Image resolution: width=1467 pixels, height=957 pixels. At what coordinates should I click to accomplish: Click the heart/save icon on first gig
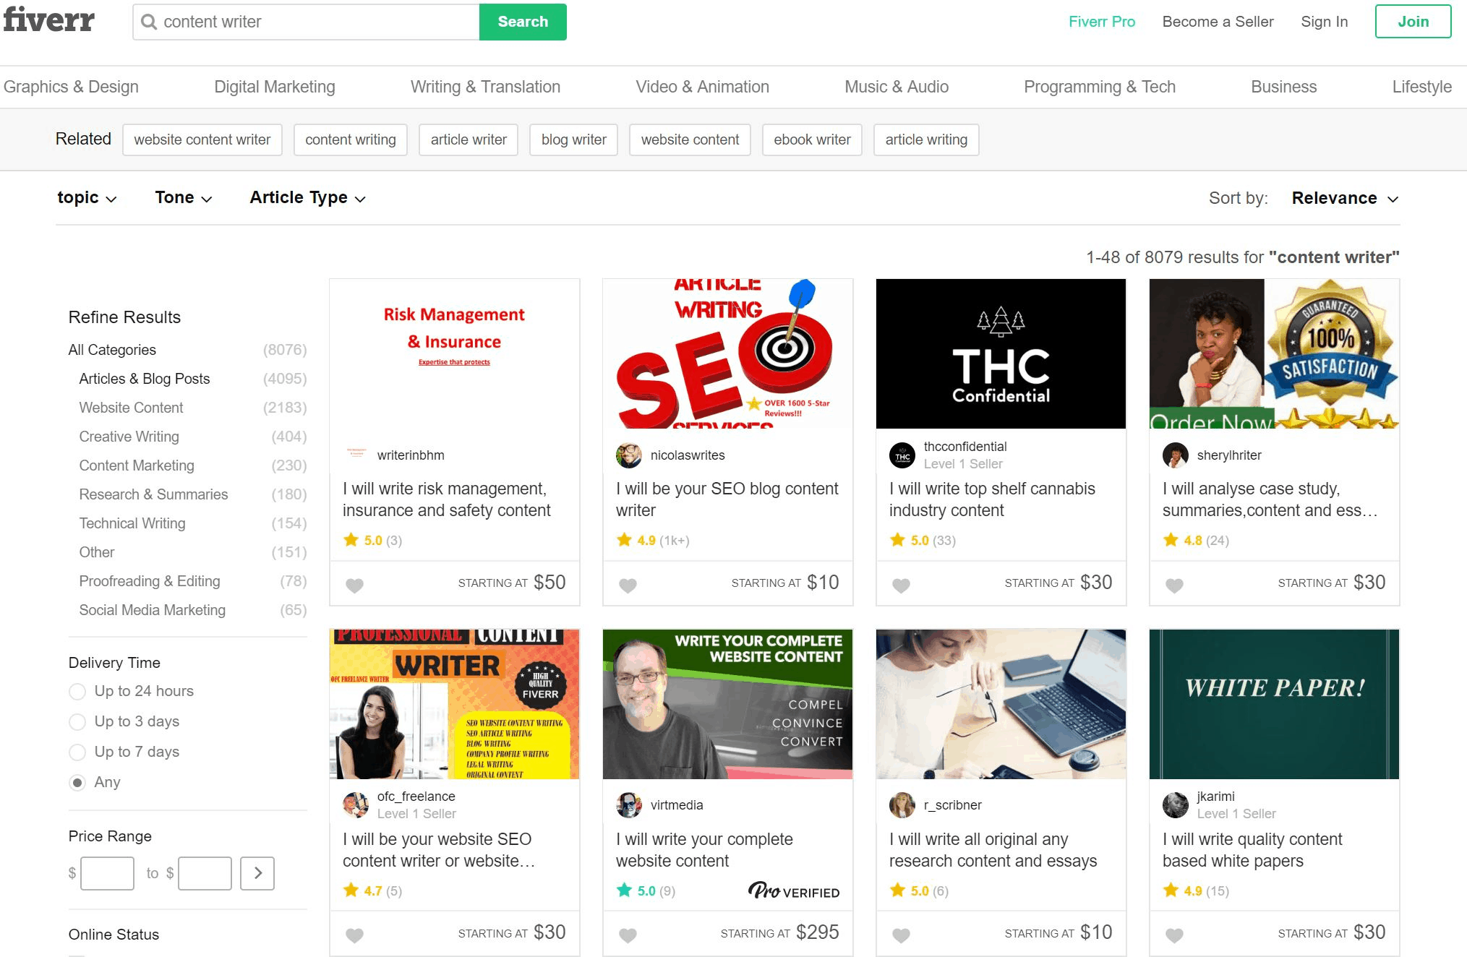(x=355, y=583)
